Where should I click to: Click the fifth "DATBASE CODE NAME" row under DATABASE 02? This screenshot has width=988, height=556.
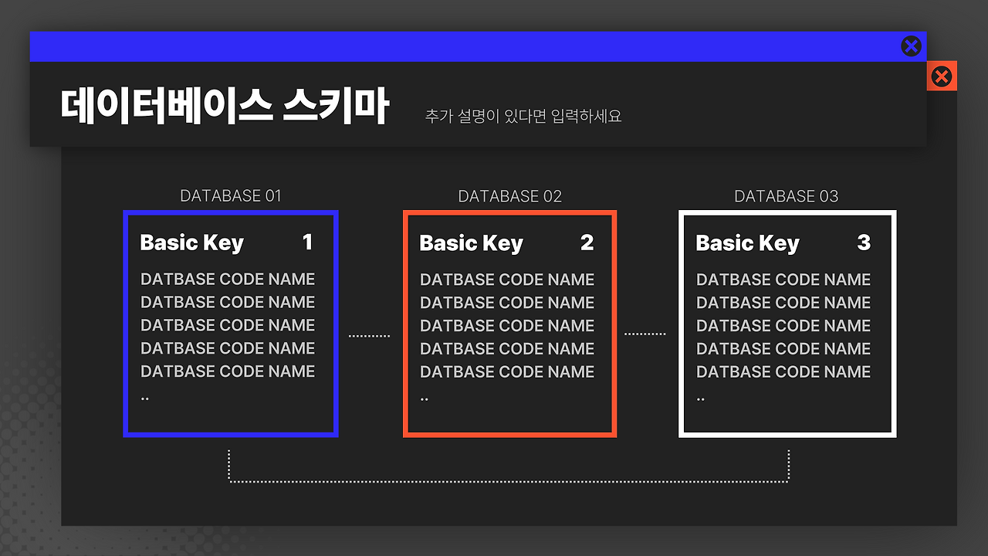(507, 372)
